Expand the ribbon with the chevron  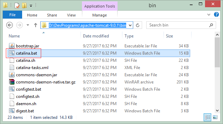pyautogui.click(x=209, y=14)
